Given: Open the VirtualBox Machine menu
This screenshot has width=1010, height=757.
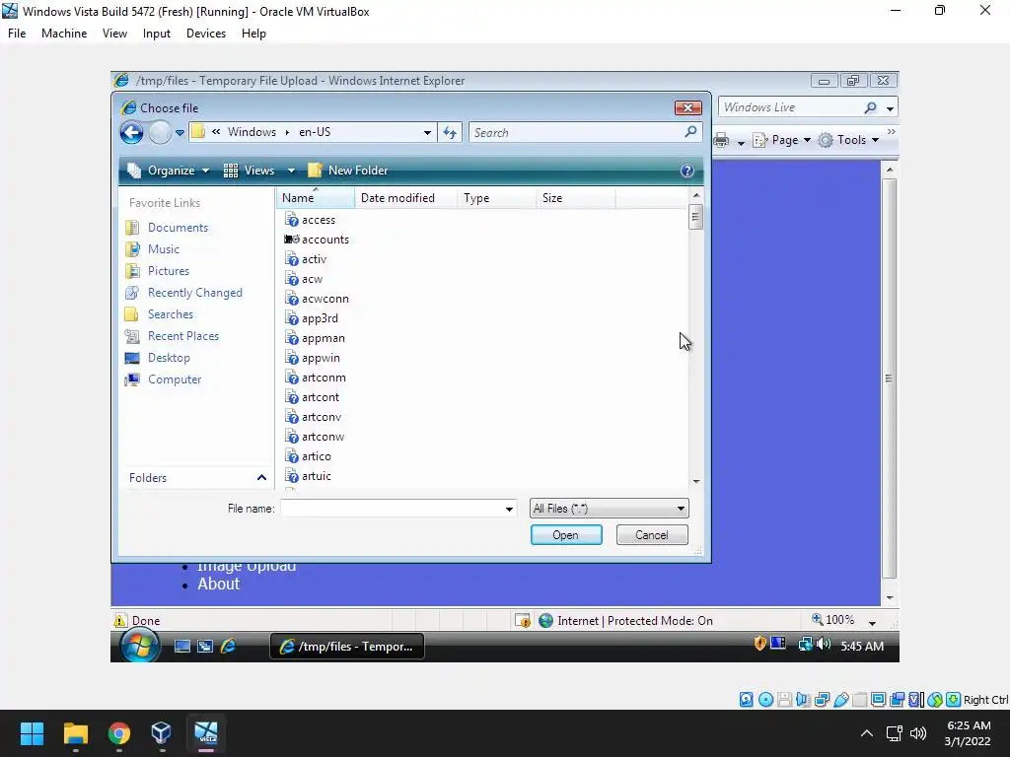Looking at the screenshot, I should [64, 34].
